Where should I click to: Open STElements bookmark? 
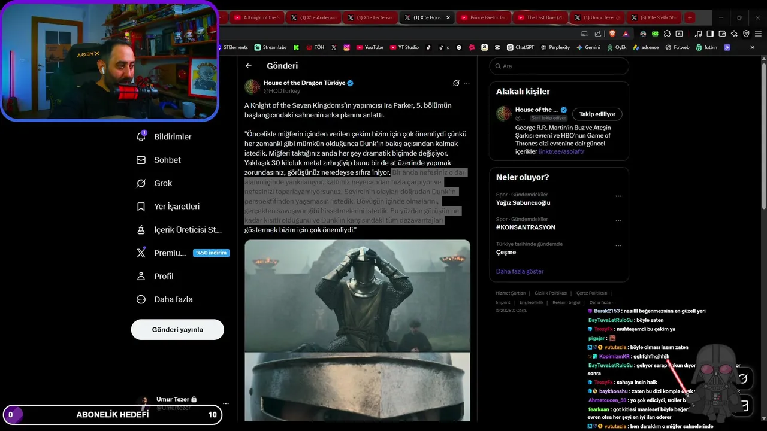[232, 47]
